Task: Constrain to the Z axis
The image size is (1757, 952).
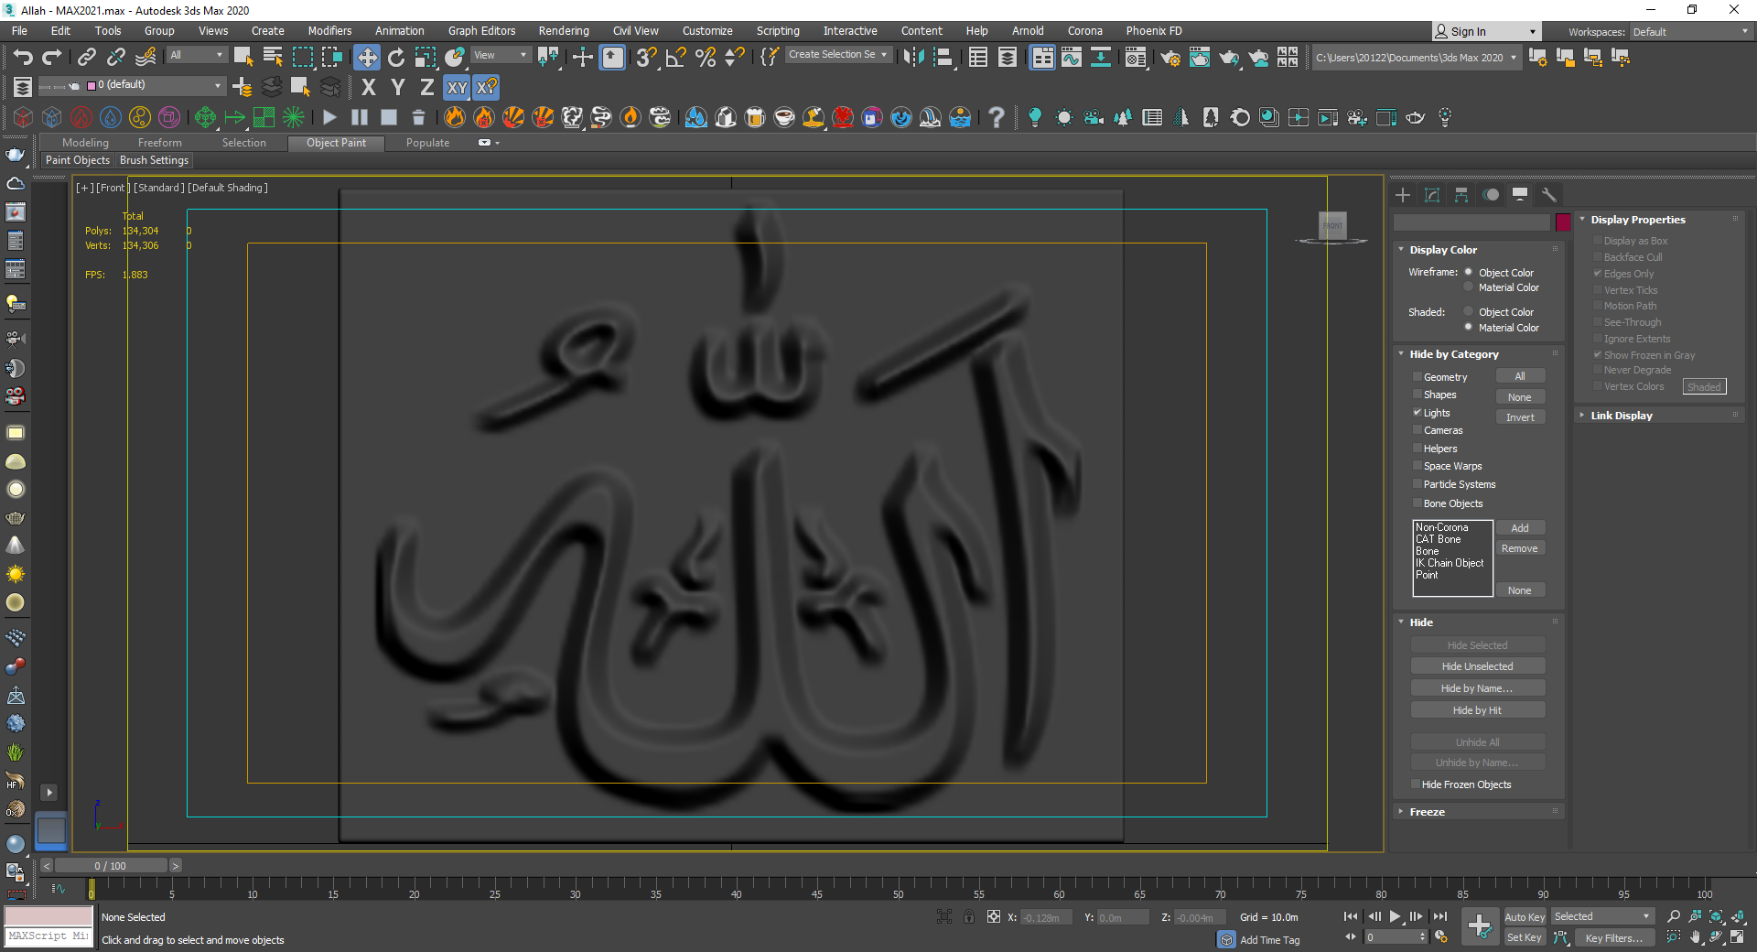Action: (426, 88)
